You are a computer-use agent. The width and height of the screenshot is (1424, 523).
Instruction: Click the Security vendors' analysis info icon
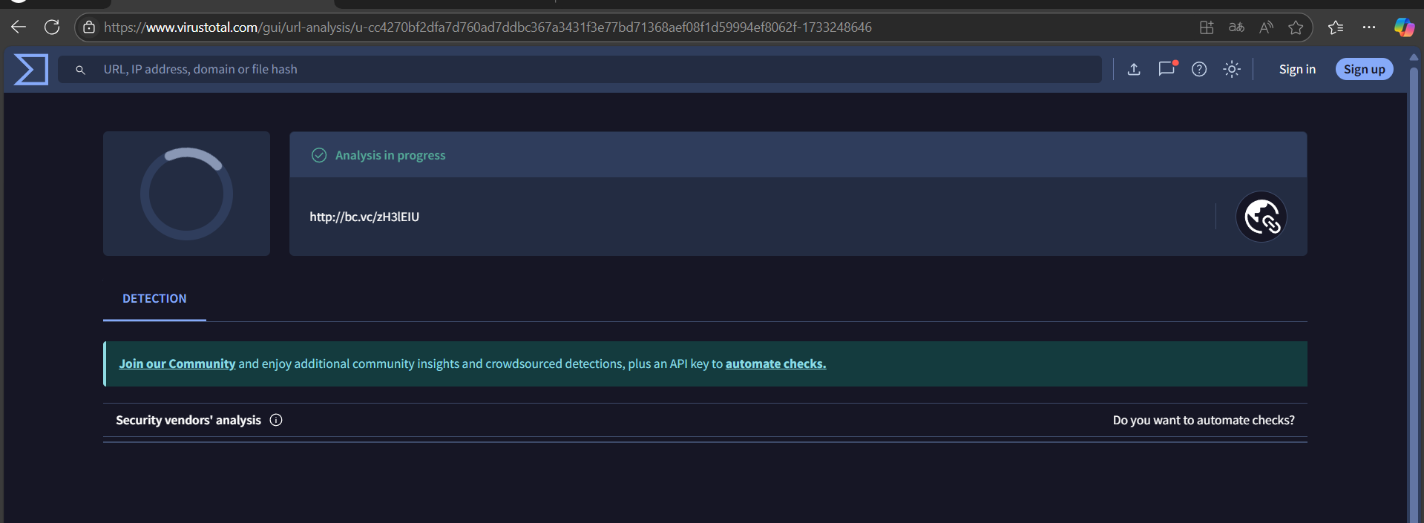276,420
